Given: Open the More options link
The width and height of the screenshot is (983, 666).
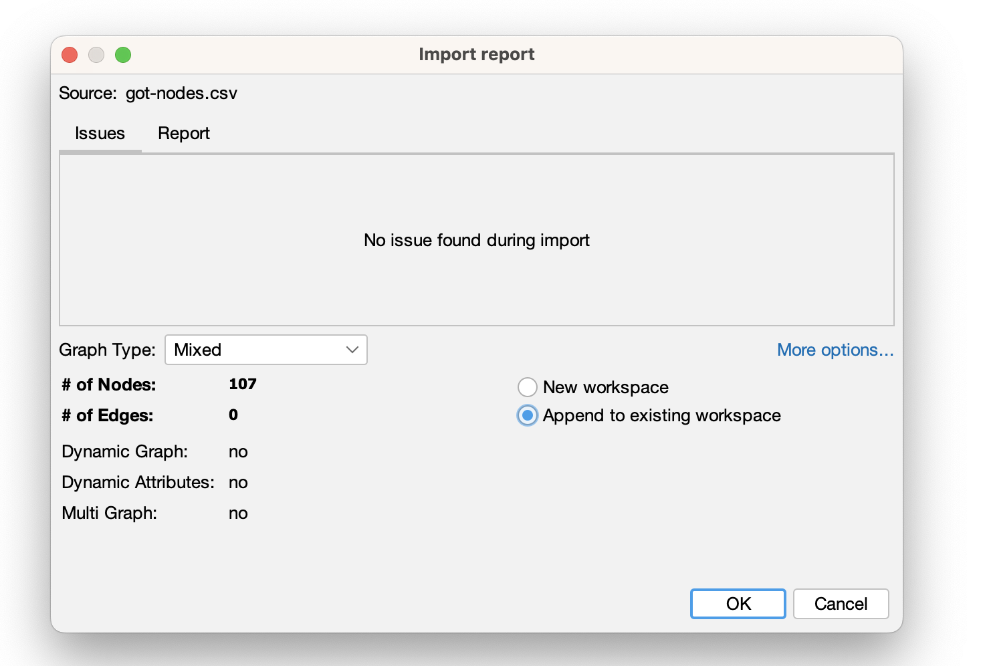Looking at the screenshot, I should tap(835, 350).
